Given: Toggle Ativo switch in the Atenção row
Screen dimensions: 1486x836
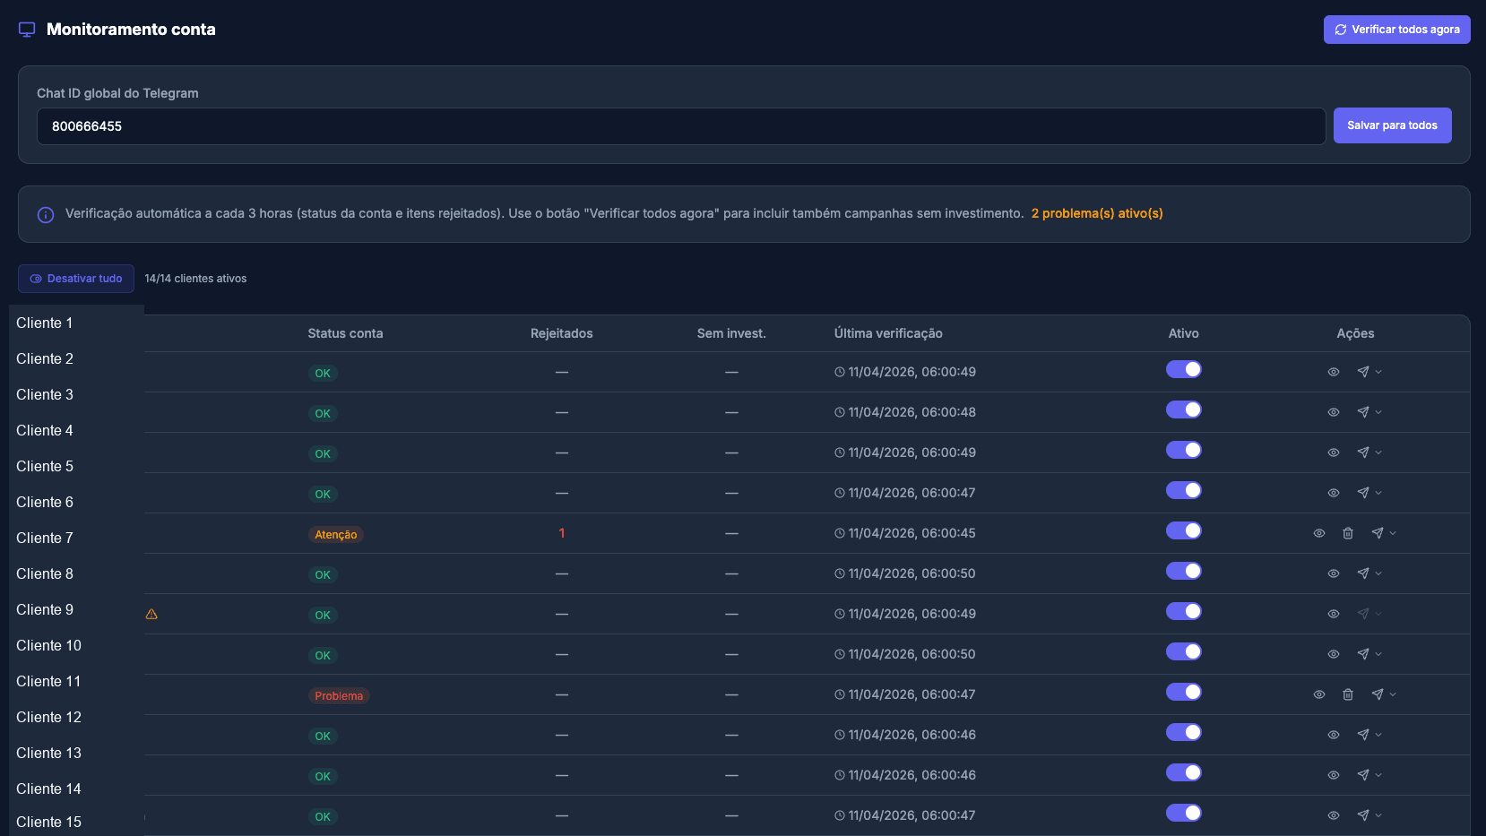Looking at the screenshot, I should click(1184, 530).
